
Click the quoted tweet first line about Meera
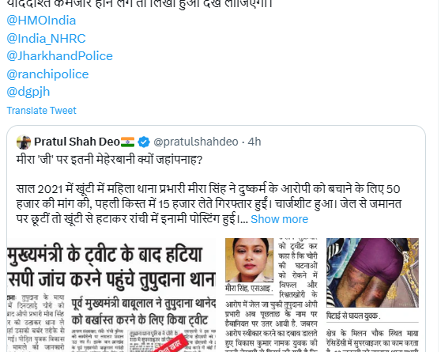coord(109,160)
